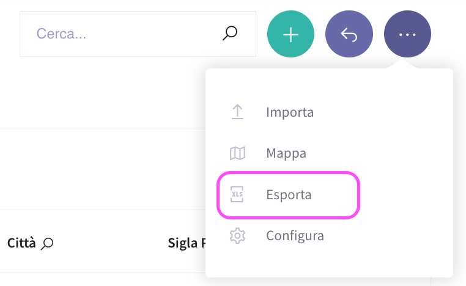466x286 pixels.
Task: Click the purple back arrow button
Action: coord(349,34)
